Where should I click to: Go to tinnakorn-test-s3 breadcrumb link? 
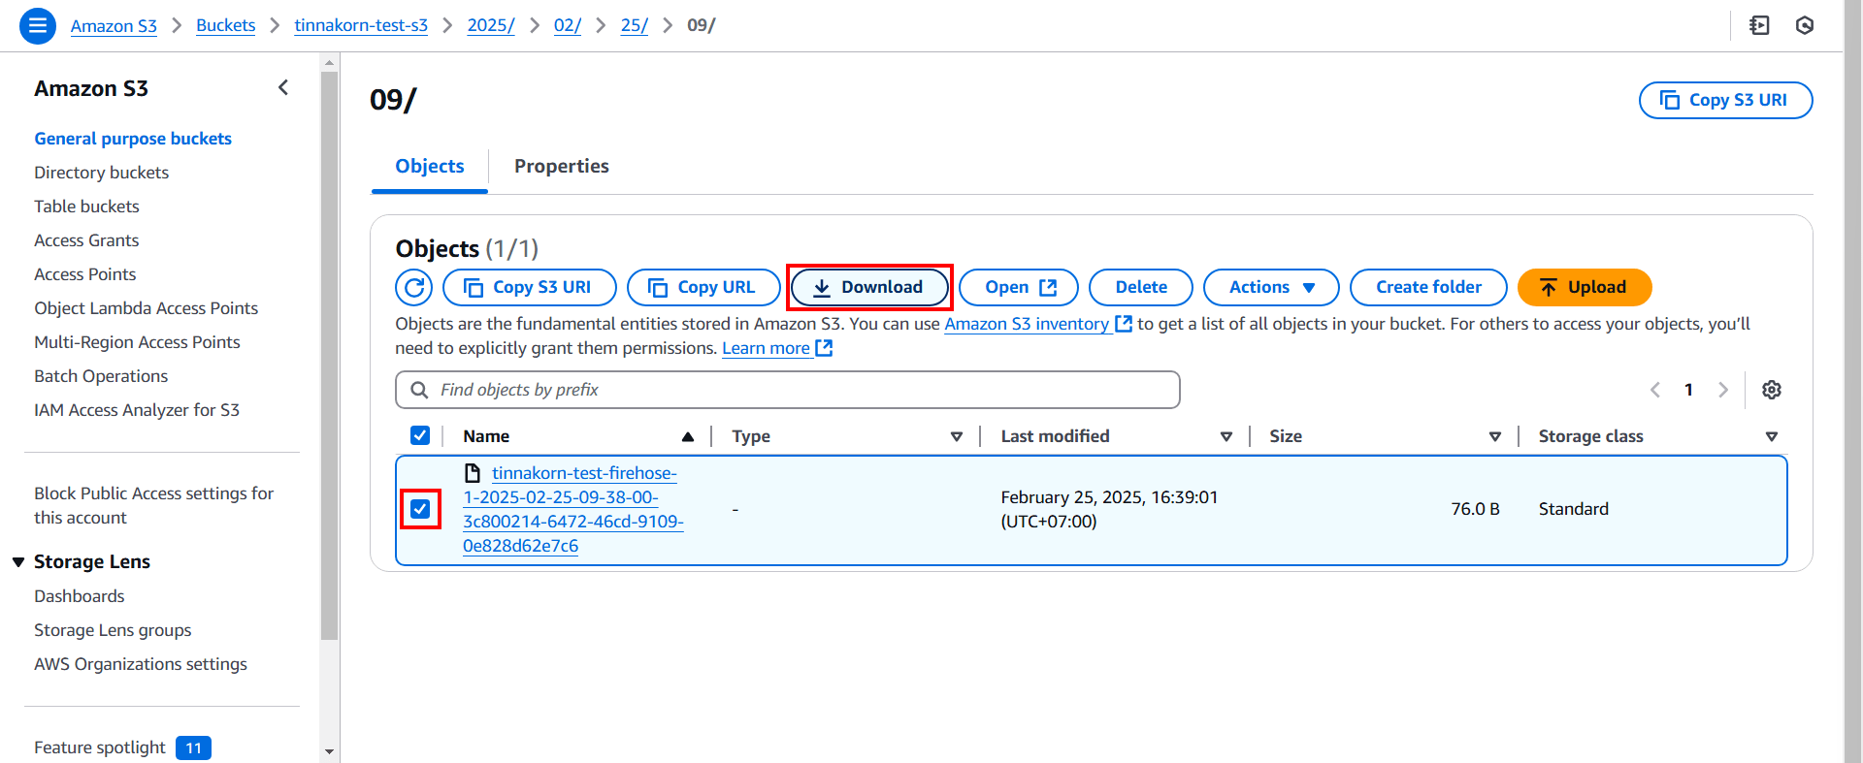point(361,25)
